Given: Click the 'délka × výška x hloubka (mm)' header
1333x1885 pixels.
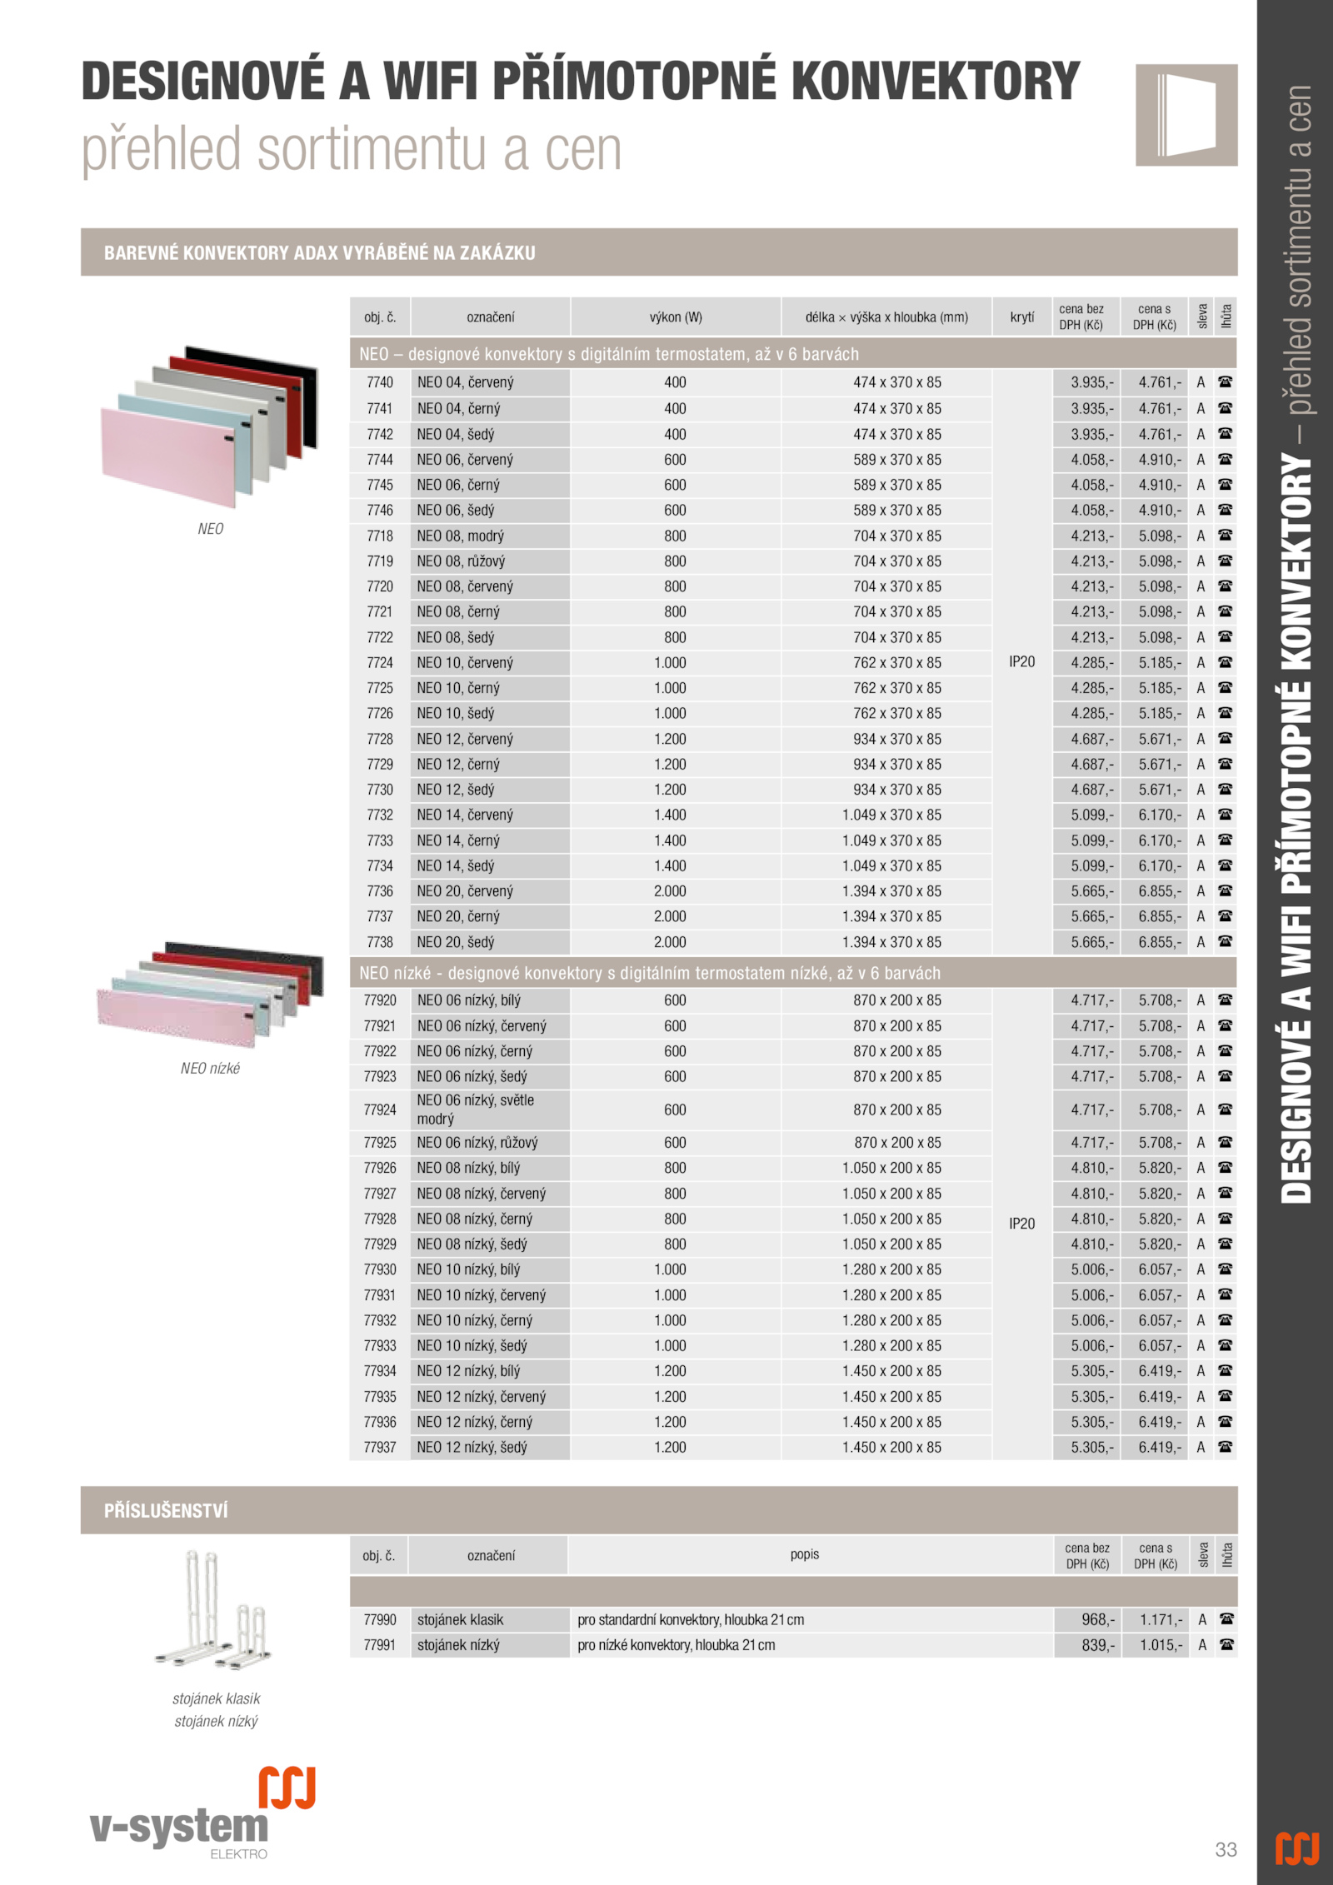Looking at the screenshot, I should tap(886, 317).
